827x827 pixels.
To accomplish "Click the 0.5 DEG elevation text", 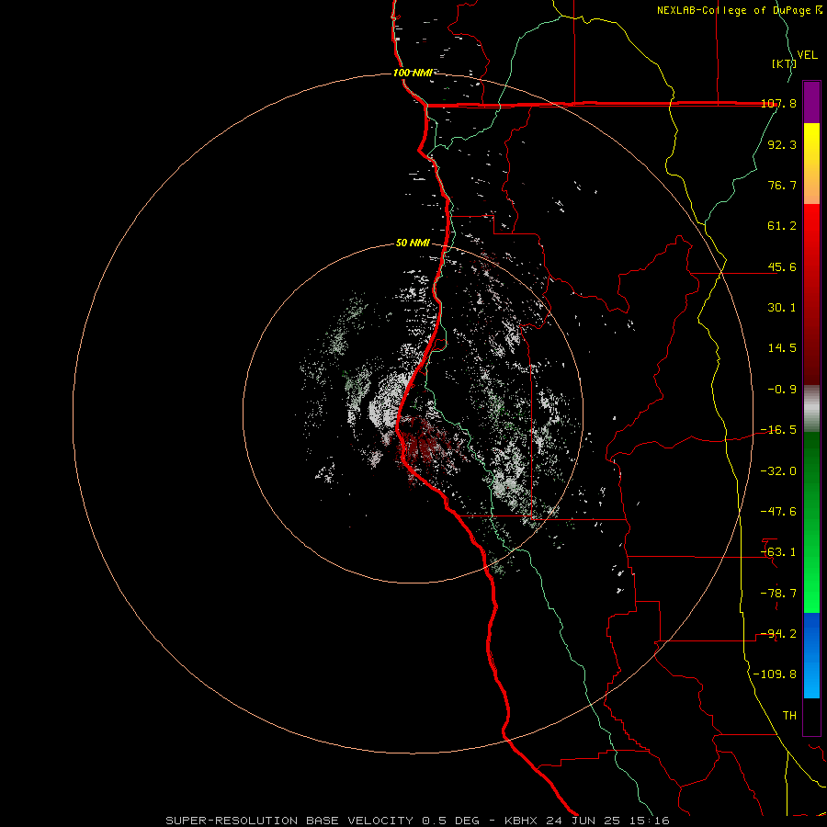I will pos(450,821).
